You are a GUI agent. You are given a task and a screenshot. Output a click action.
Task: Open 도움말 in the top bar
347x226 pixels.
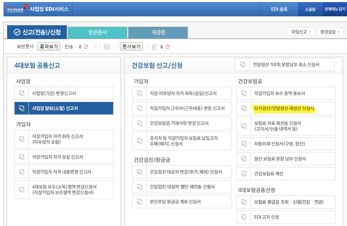[x=310, y=9]
